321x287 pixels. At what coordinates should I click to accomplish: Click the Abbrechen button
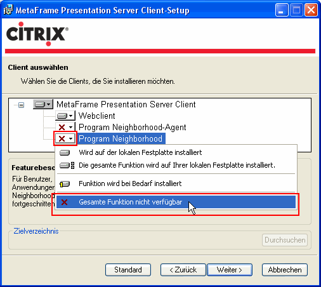285,270
